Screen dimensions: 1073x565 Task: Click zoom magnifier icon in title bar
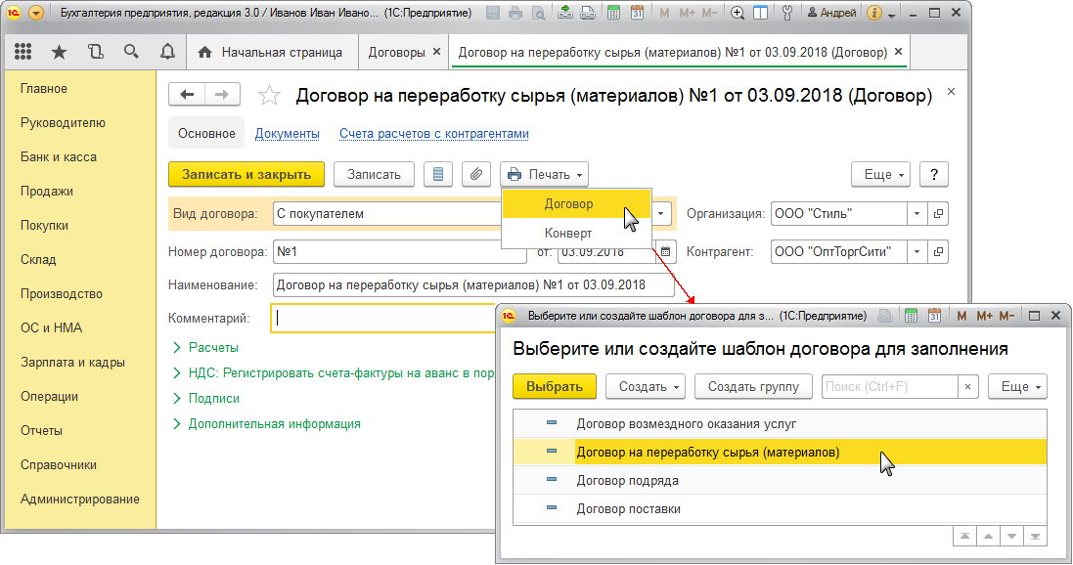pos(737,13)
